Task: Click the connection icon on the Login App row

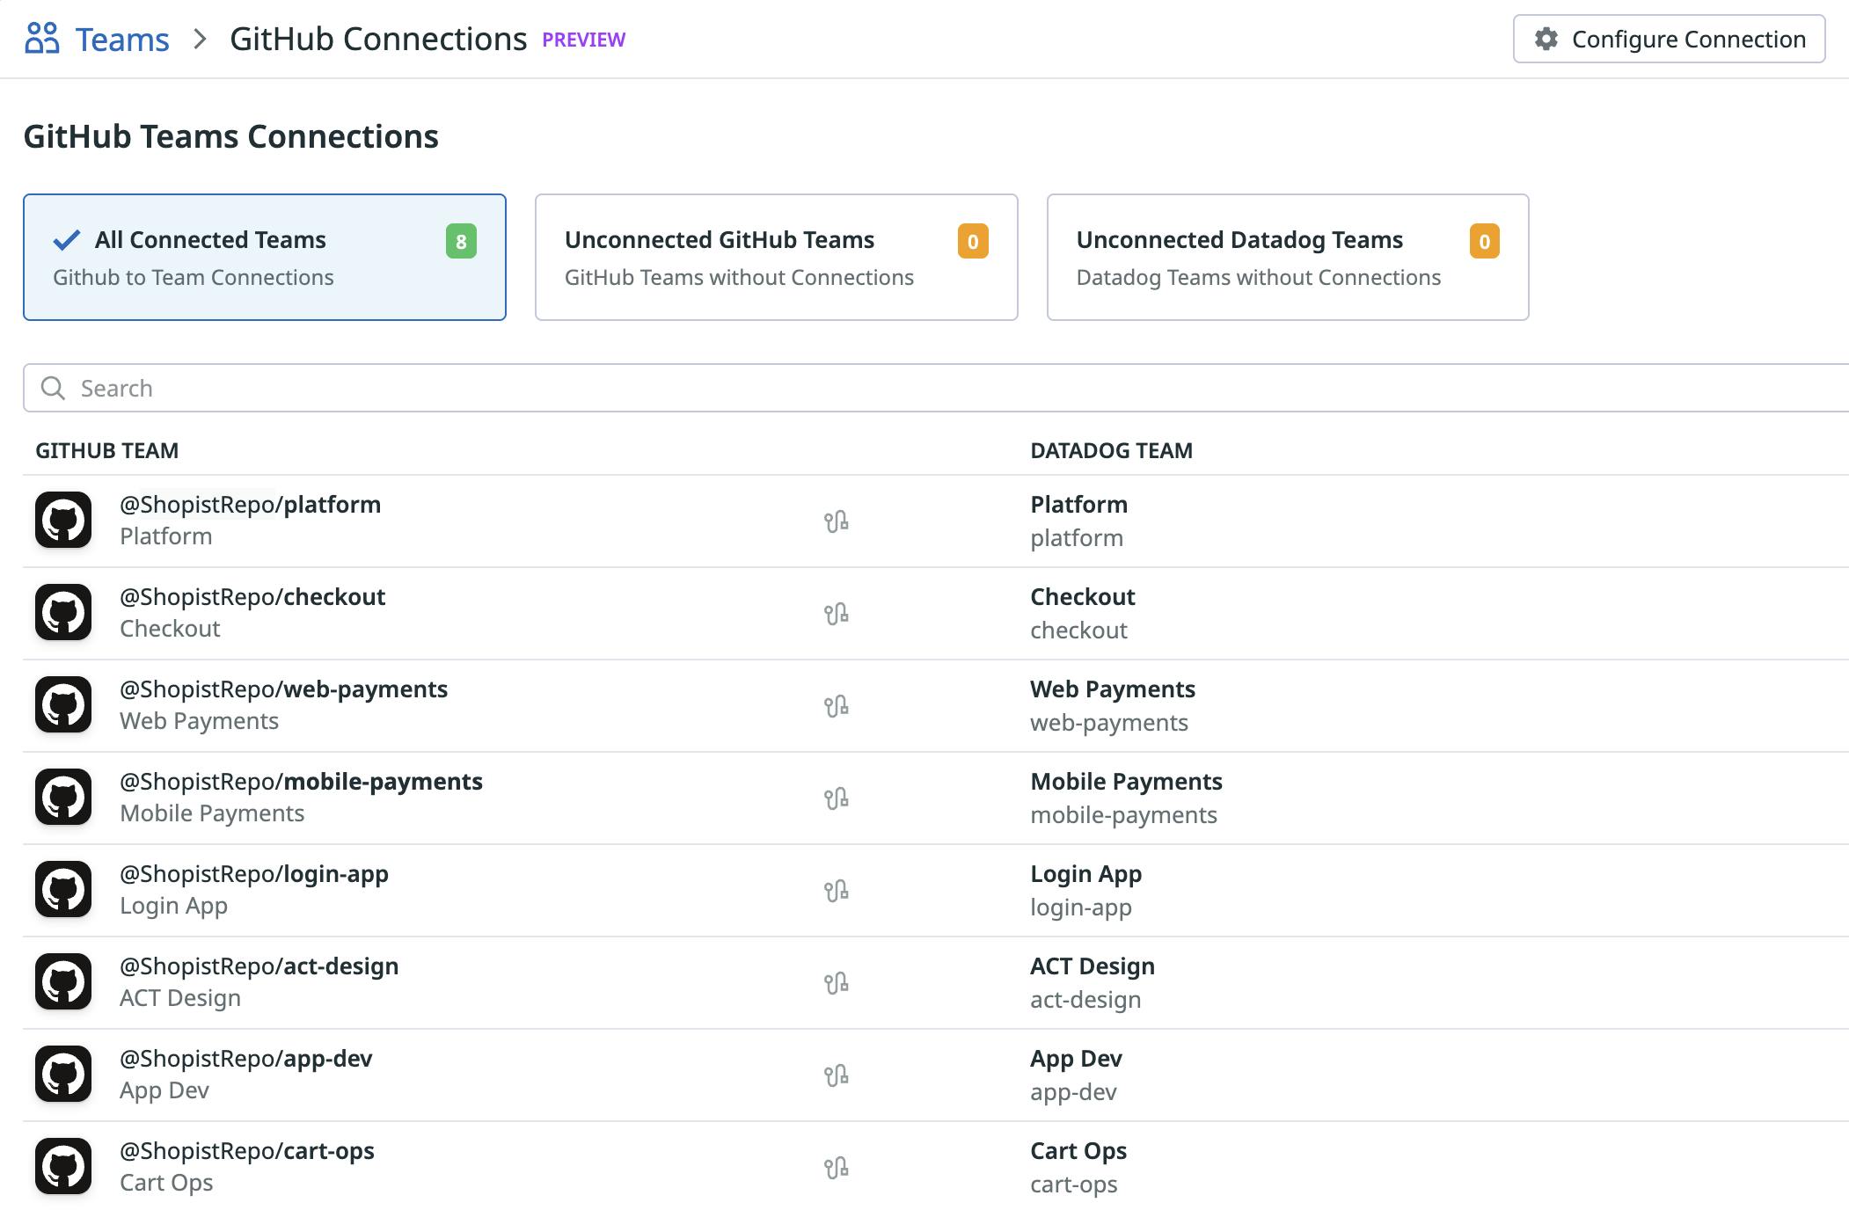Action: coord(836,889)
